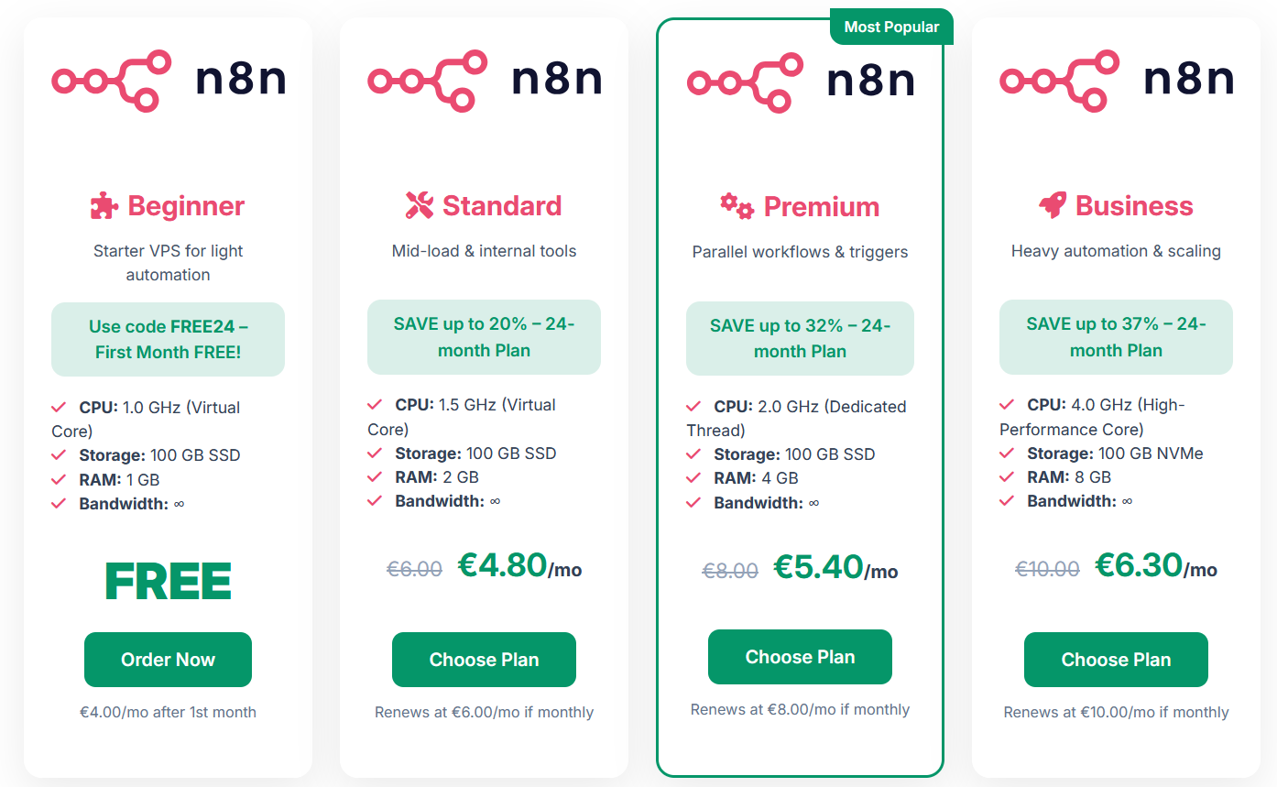Image resolution: width=1277 pixels, height=787 pixels.
Task: Choose the Standard plan button
Action: click(x=484, y=660)
